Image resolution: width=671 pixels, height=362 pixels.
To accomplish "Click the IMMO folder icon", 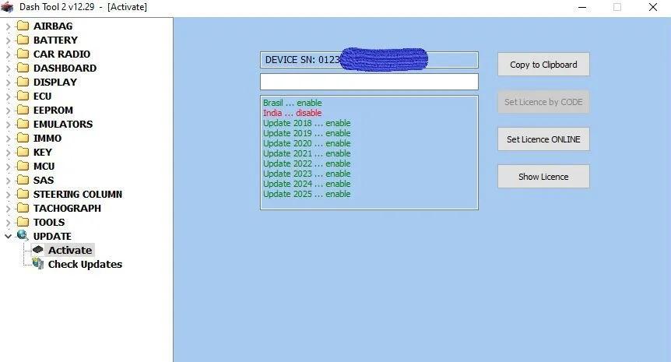I will click(x=23, y=138).
